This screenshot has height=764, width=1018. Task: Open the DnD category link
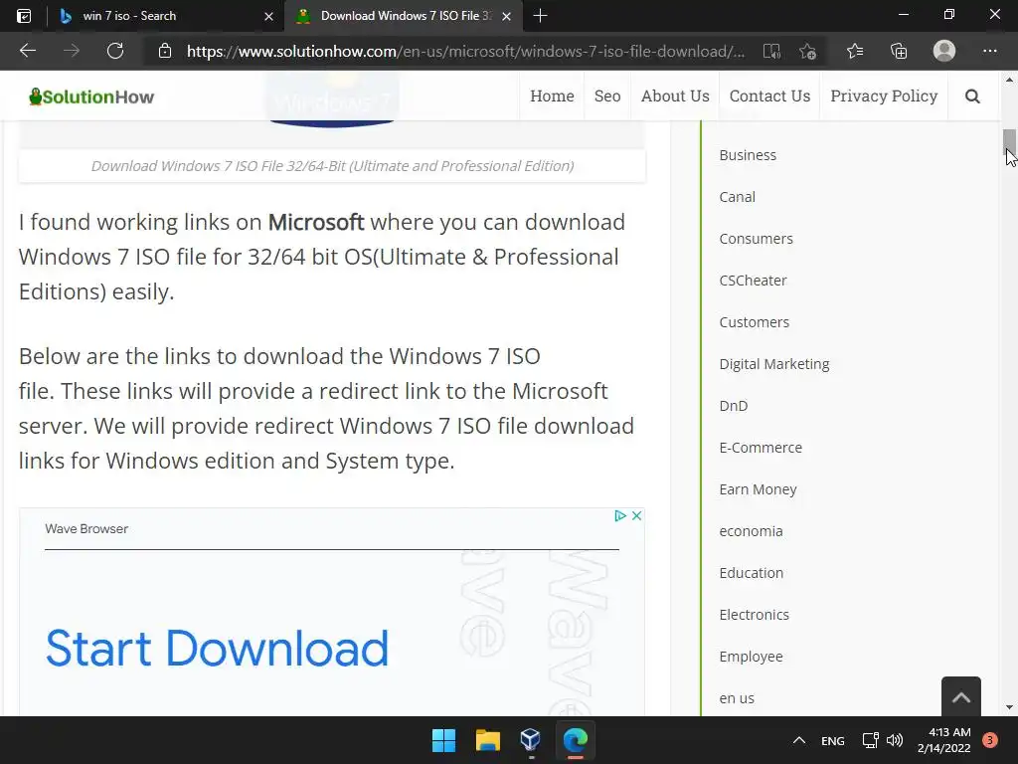point(733,406)
